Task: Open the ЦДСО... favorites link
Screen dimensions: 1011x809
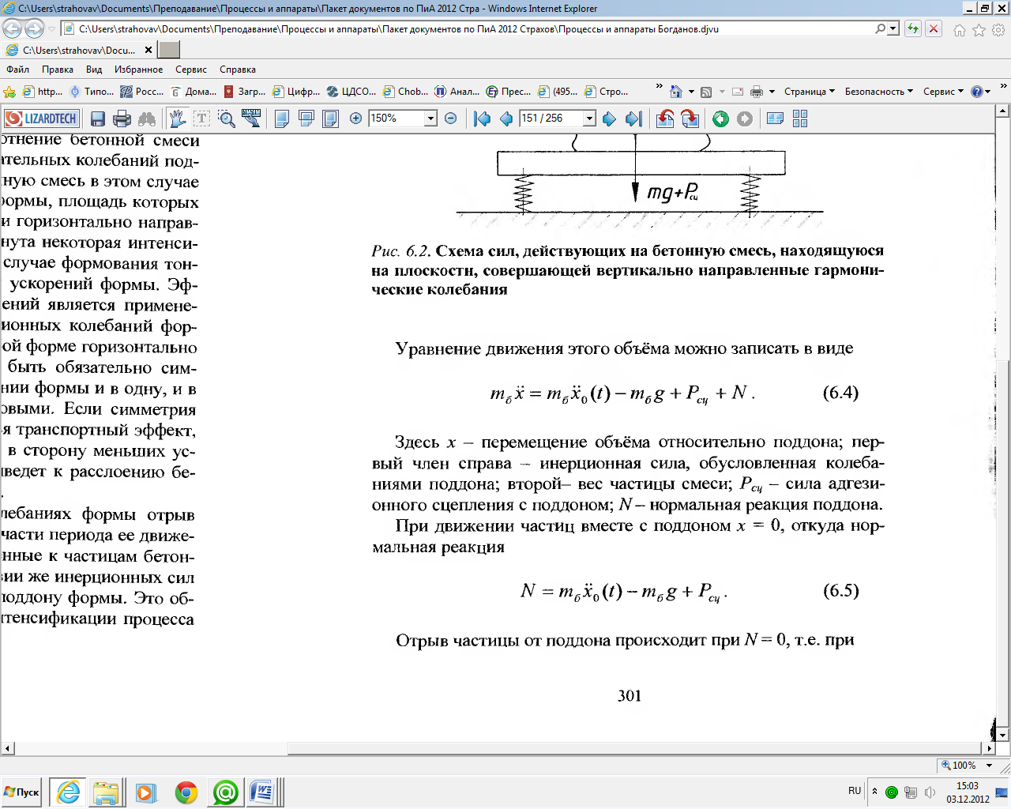Action: 351,92
